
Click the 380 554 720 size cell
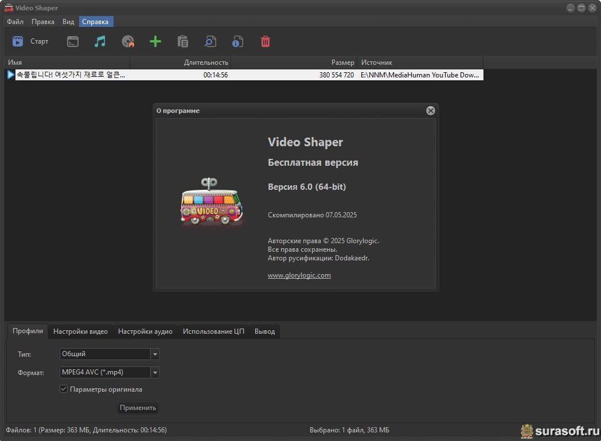pos(337,75)
